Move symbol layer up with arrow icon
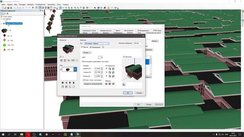Image resolution: width=244 pixels, height=137 pixels. tap(70, 83)
